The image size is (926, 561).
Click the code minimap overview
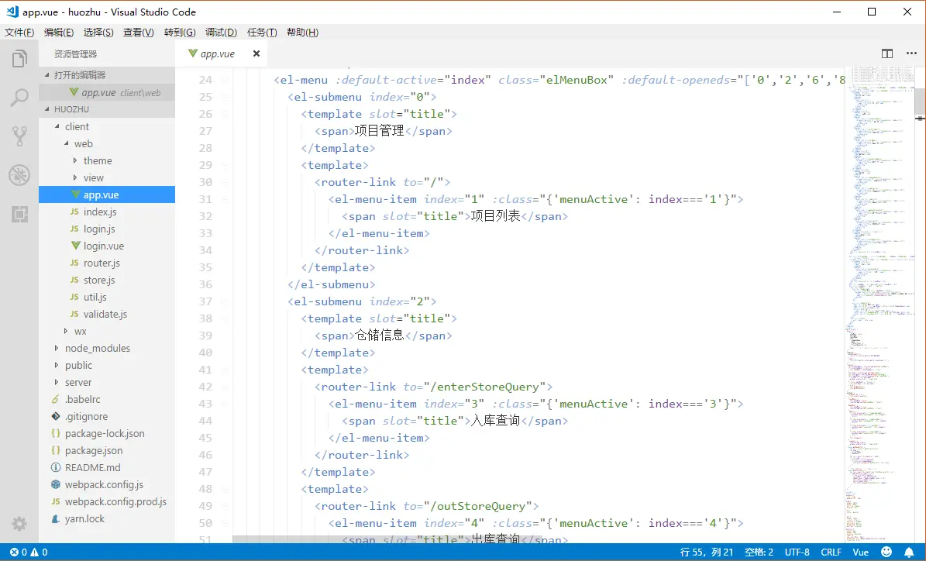point(880,304)
